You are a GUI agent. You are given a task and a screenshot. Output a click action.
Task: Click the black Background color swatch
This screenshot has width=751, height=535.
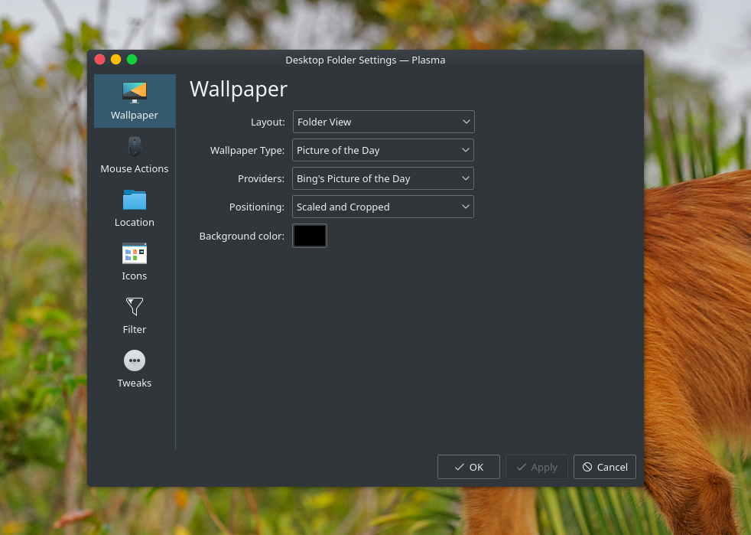click(310, 236)
